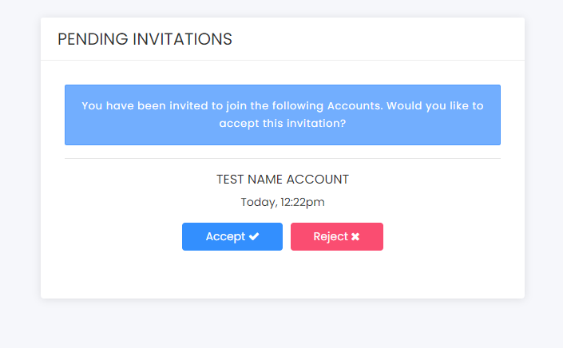Click the banner line 'accept this invitation?'

tap(283, 124)
